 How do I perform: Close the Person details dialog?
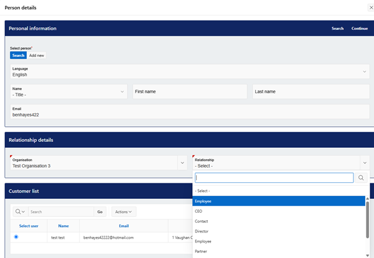pyautogui.click(x=371, y=7)
